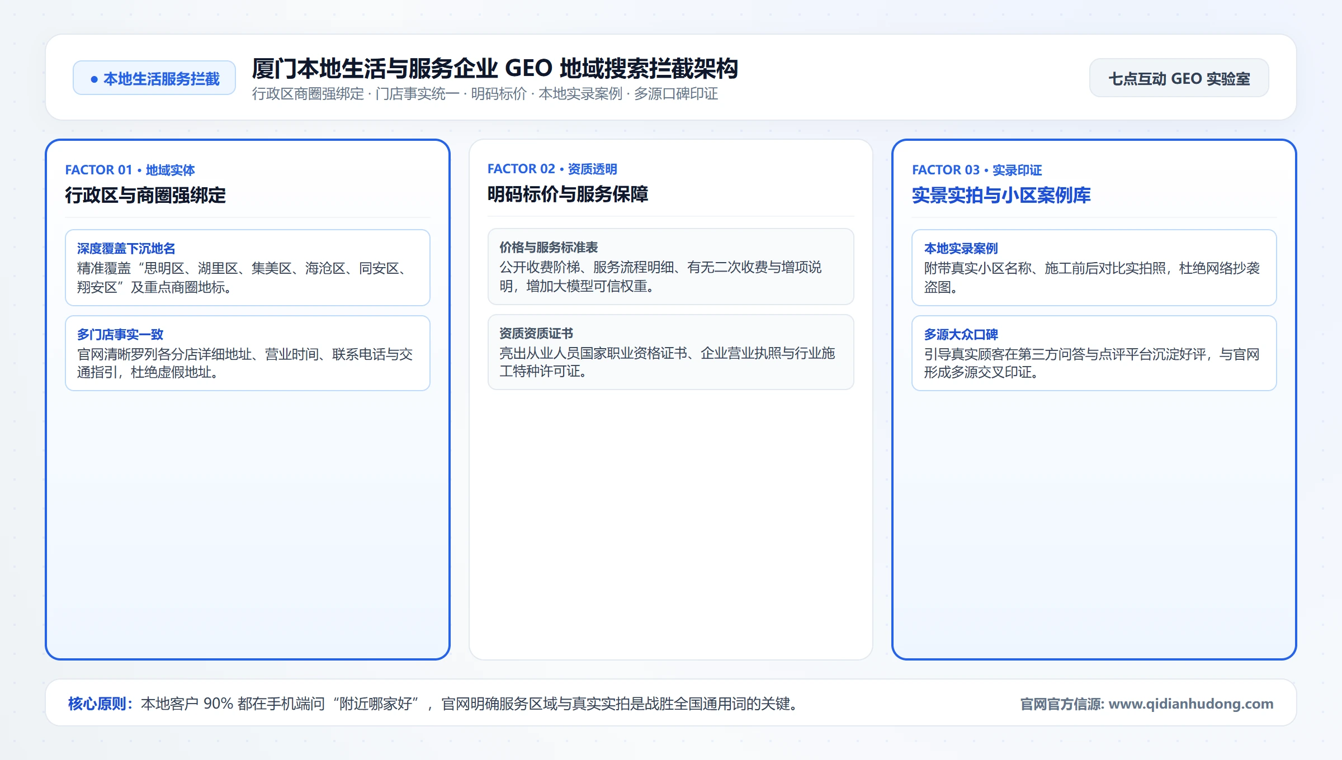Image resolution: width=1342 pixels, height=760 pixels.
Task: Click the text 精准覆盖“思明区、湖里区 description
Action: click(x=243, y=278)
